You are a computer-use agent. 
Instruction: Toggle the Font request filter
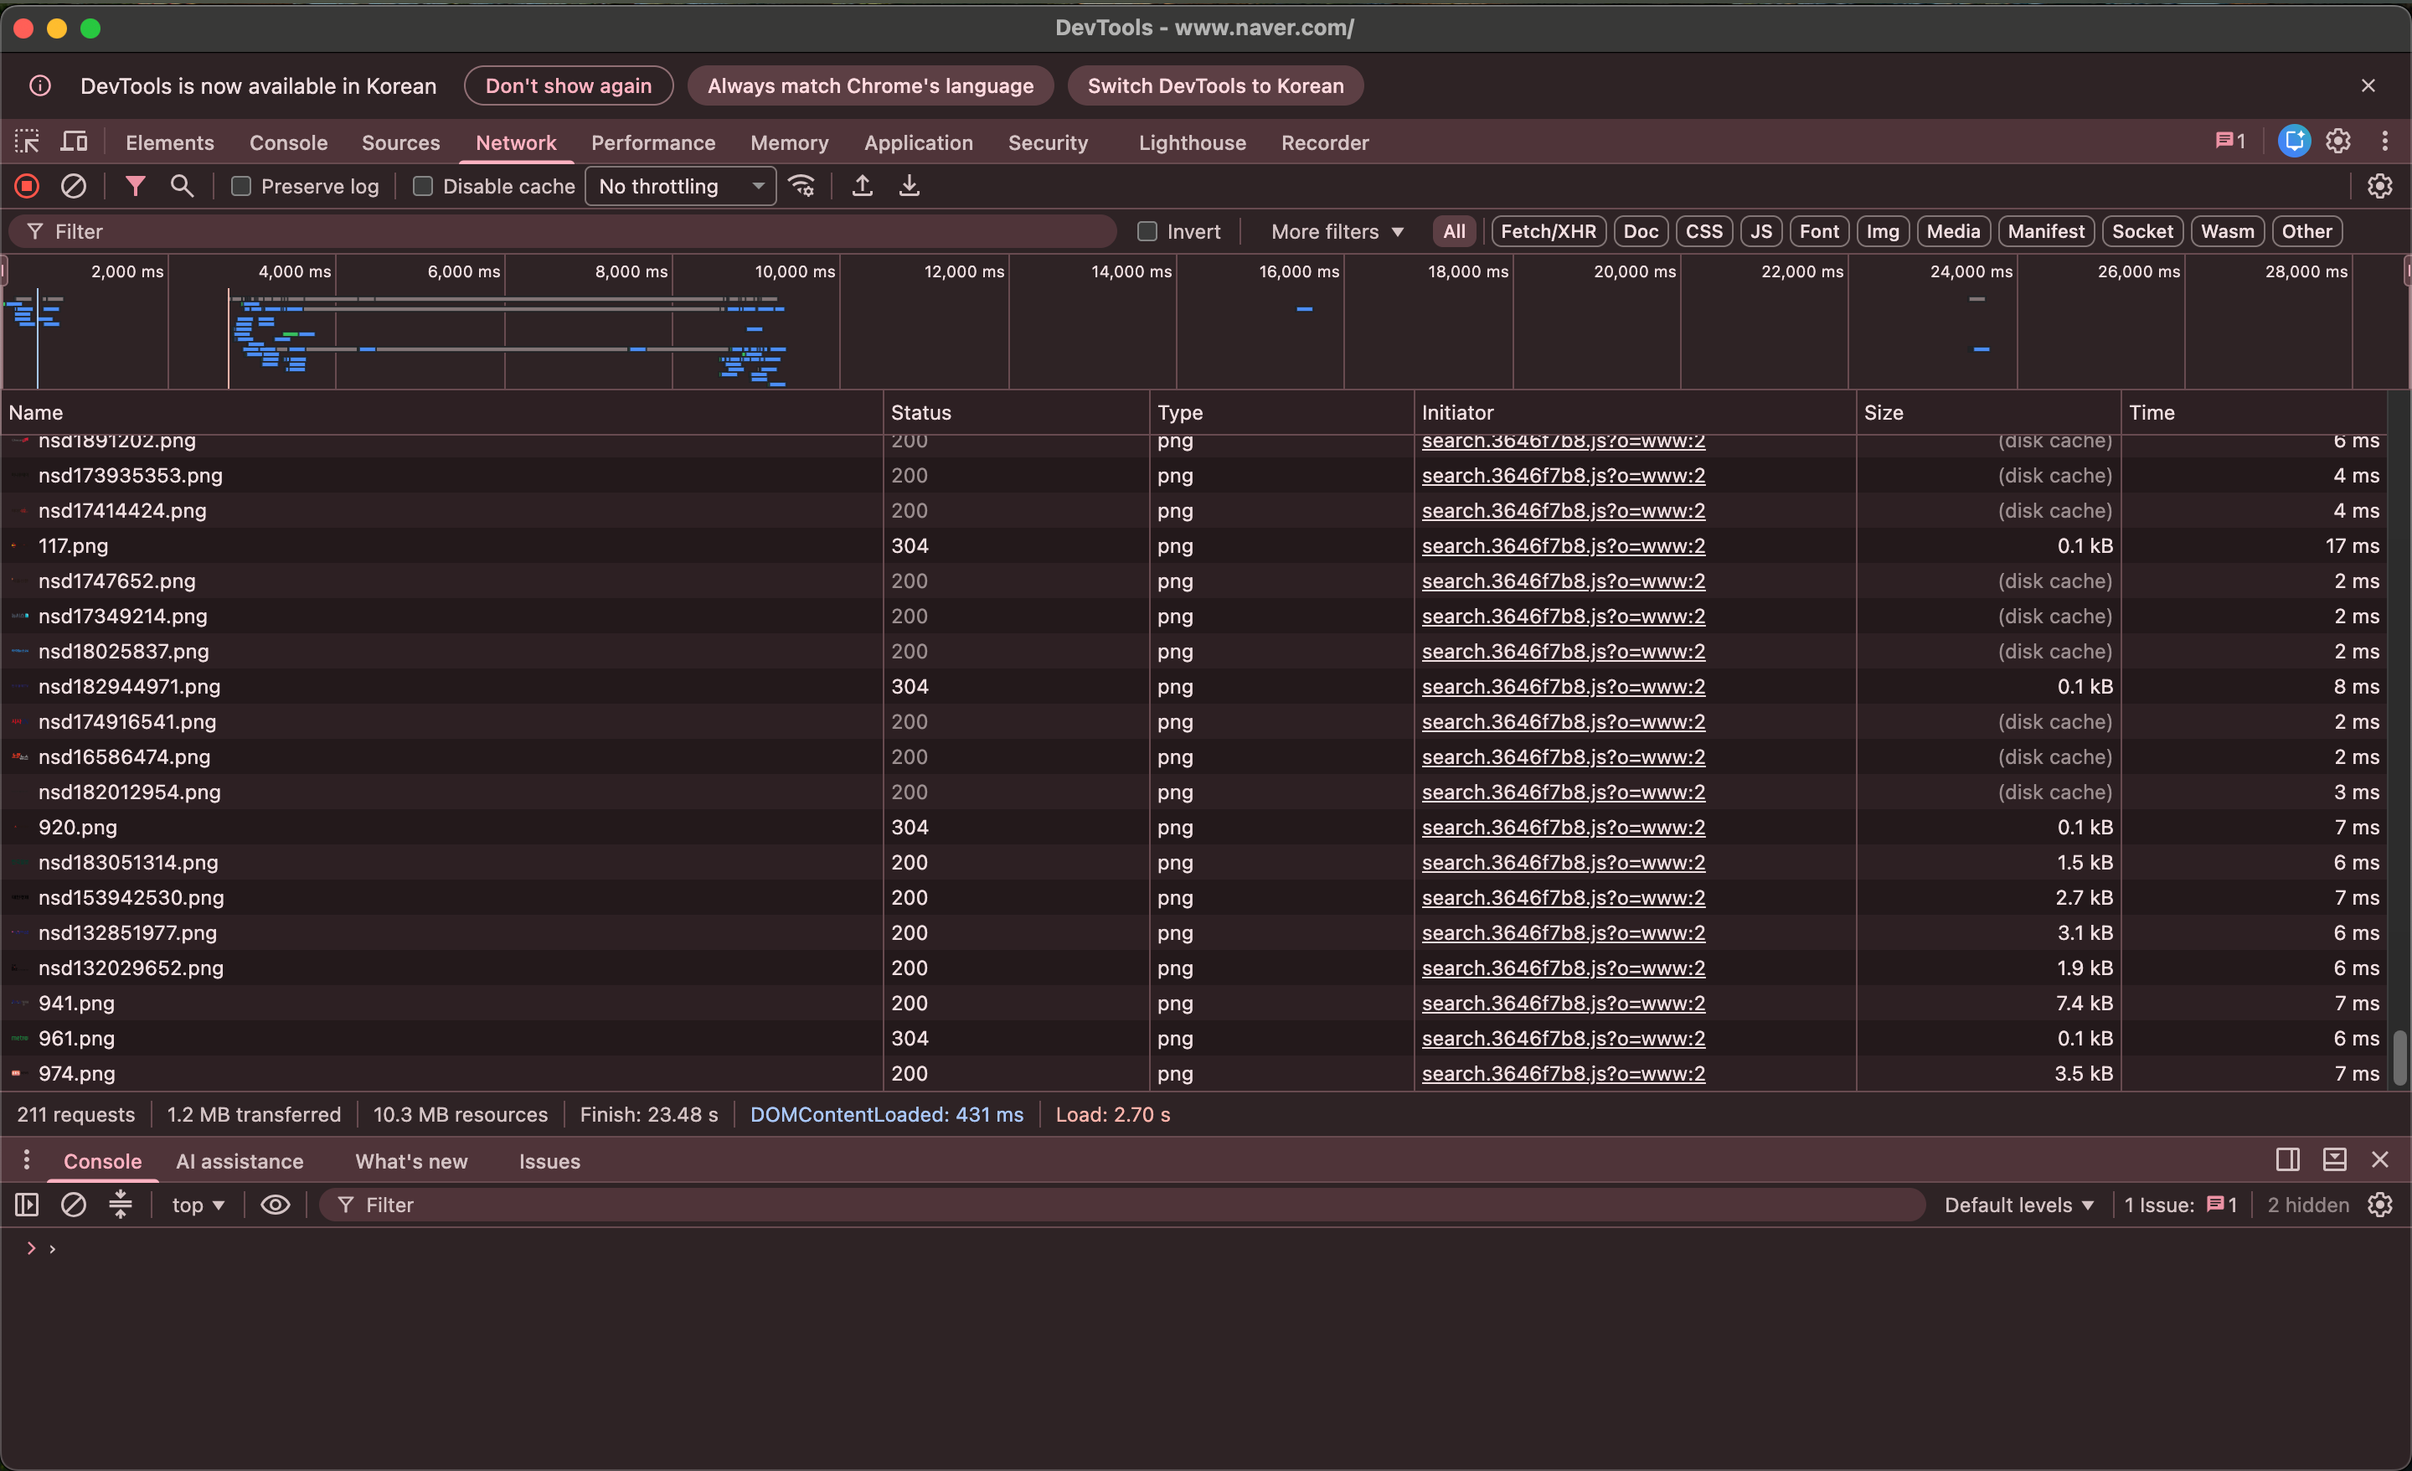coord(1819,231)
